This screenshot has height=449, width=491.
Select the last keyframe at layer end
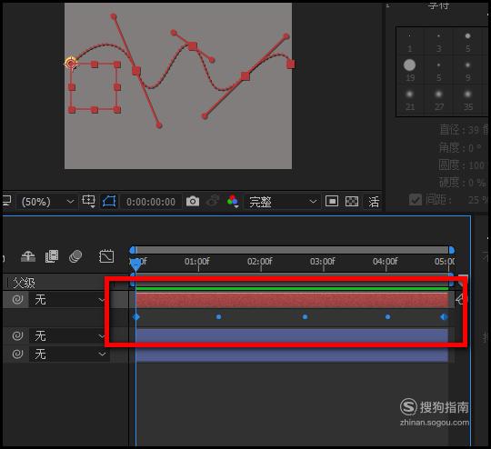tap(444, 317)
